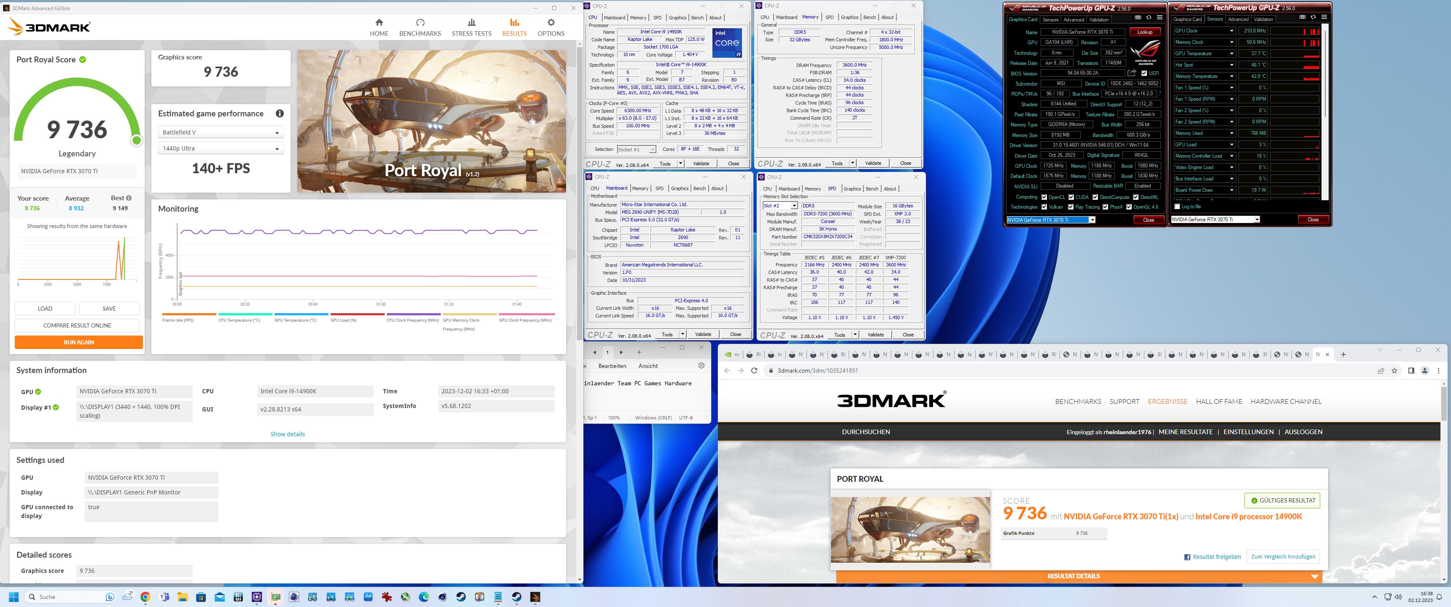1451x607 pixels.
Task: Open hamburger menu in the Sensors GPU-Z window
Action: [1324, 17]
